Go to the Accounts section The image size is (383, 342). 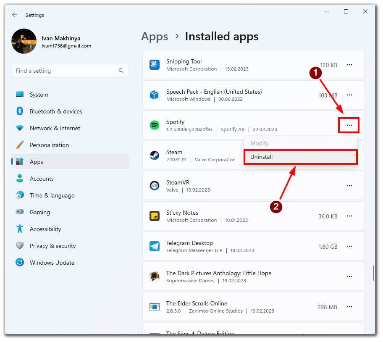point(71,179)
